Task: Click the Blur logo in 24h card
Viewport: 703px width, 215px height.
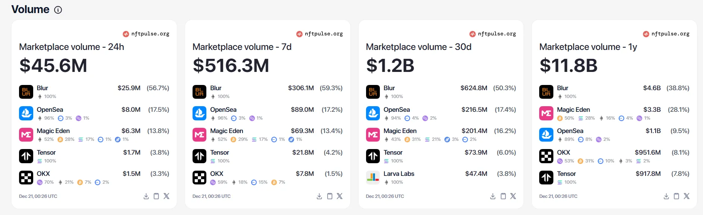Action: pyautogui.click(x=26, y=92)
